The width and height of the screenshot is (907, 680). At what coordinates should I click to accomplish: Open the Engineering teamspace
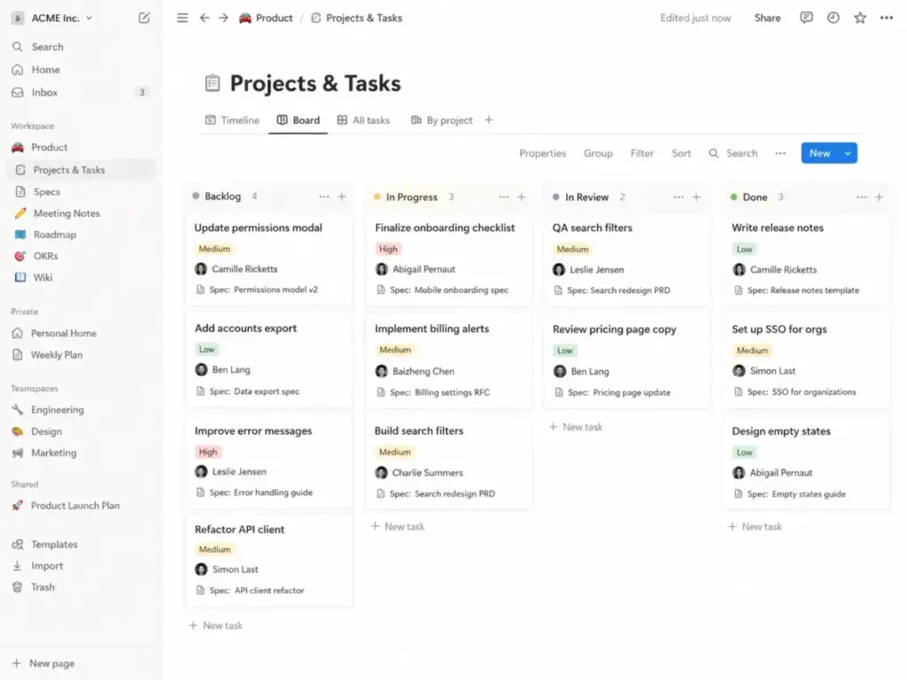tap(81, 409)
